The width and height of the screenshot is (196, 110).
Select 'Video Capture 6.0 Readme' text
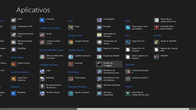tap(140, 57)
